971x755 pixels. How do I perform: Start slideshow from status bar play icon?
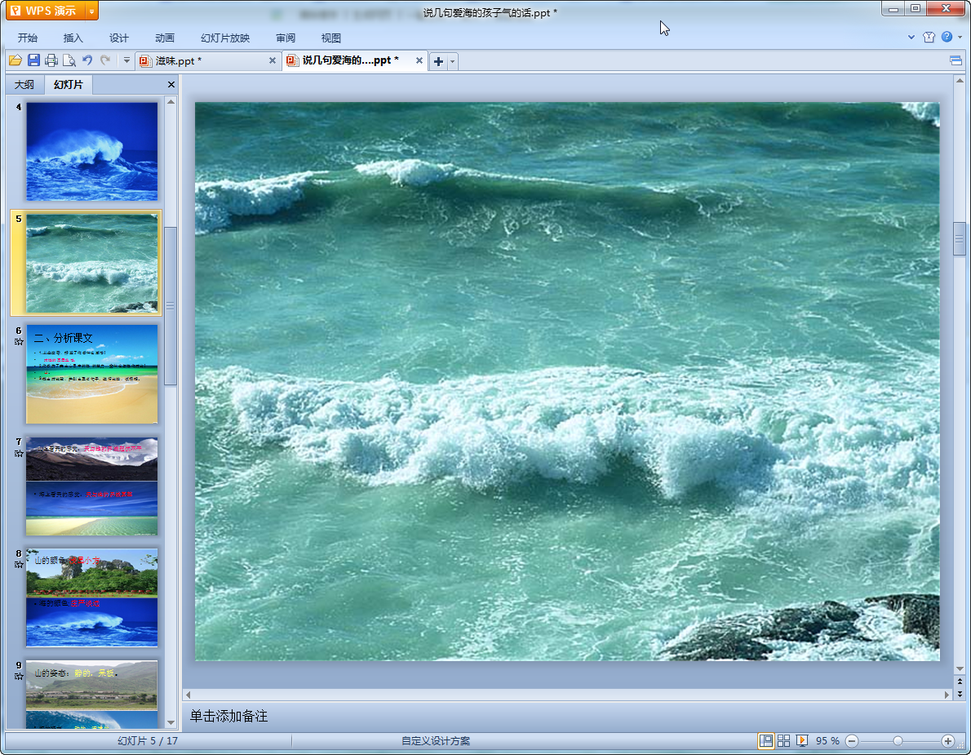pos(802,740)
